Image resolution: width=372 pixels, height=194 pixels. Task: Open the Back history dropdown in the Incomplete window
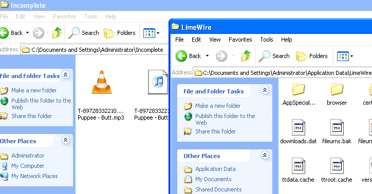tap(28, 32)
